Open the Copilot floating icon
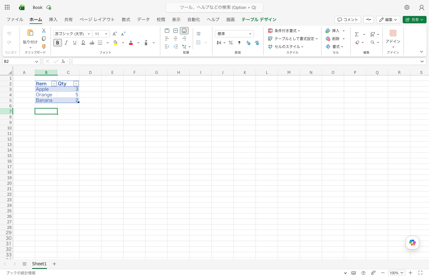Image resolution: width=429 pixels, height=276 pixels. (x=412, y=243)
